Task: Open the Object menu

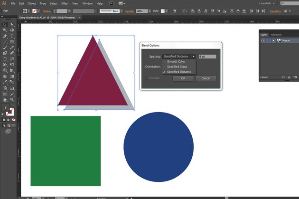Action: pos(32,3)
